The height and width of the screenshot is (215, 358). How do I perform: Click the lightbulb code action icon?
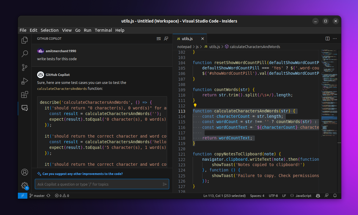(x=195, y=105)
